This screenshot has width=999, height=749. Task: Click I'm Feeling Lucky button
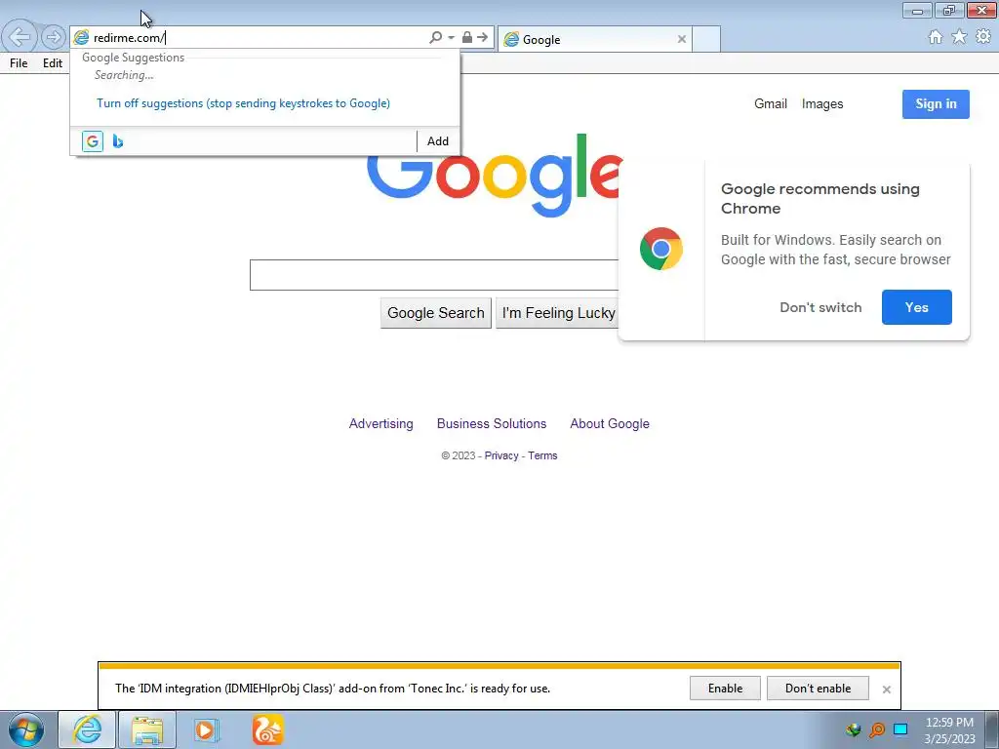tap(557, 313)
